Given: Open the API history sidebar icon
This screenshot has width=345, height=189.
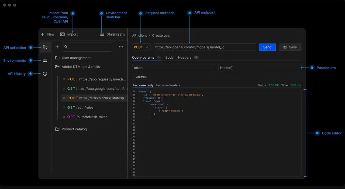Looking at the screenshot, I should [x=45, y=73].
